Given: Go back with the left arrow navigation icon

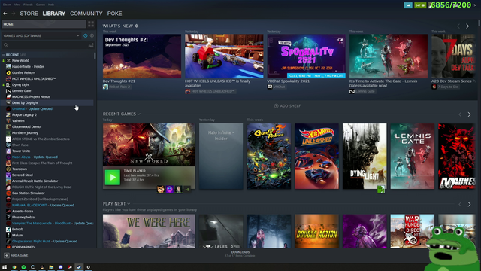Looking at the screenshot, I should [5, 14].
